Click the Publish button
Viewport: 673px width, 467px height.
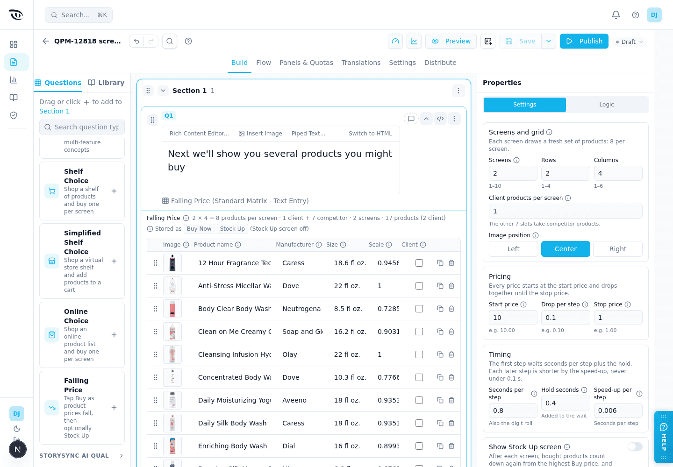point(584,41)
